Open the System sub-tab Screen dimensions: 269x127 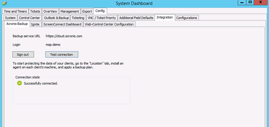pyautogui.click(x=10, y=18)
